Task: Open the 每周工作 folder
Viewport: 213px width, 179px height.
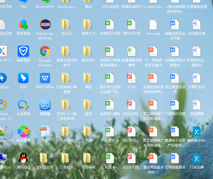Action: pyautogui.click(x=88, y=25)
